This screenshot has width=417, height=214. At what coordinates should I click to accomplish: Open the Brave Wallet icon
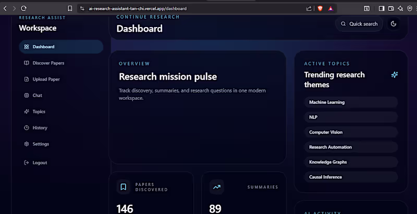coord(391,8)
